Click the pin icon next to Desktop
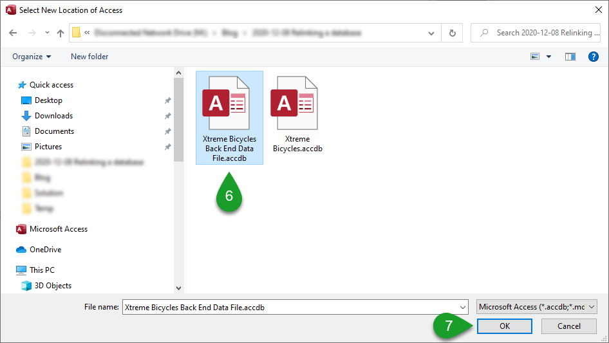609x343 pixels. [167, 100]
